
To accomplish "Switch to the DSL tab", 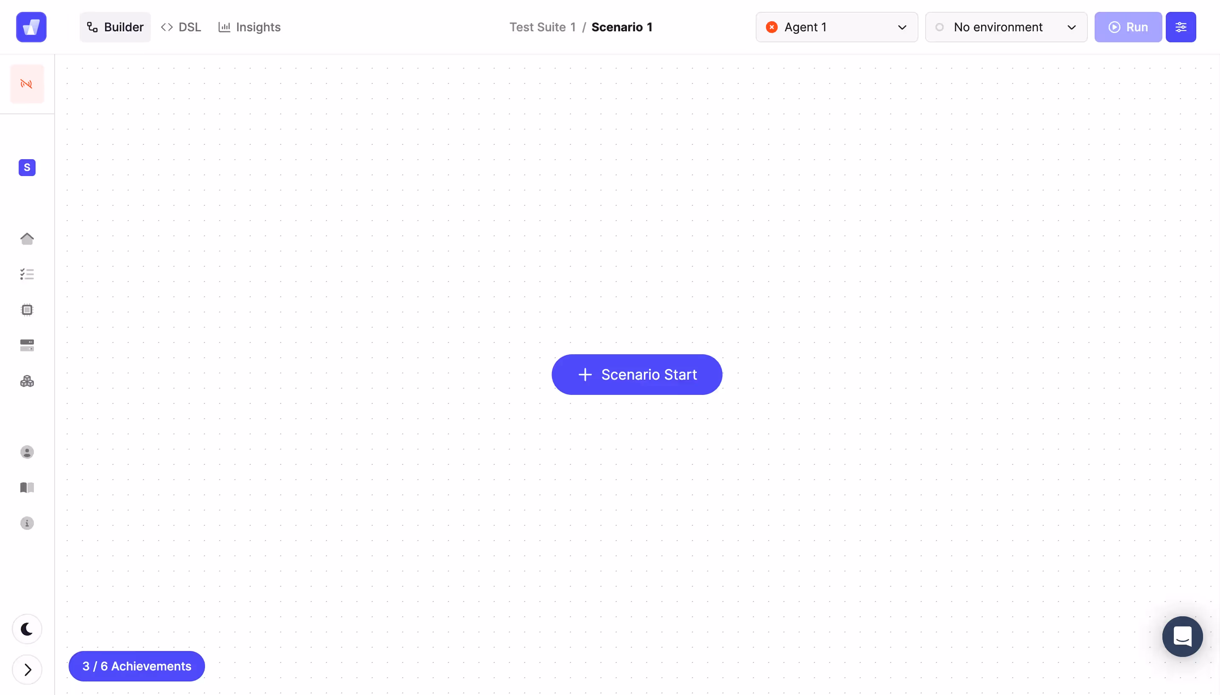I will tap(181, 27).
